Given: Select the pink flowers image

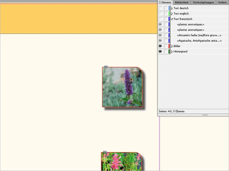Looking at the screenshot, I should point(121,162).
